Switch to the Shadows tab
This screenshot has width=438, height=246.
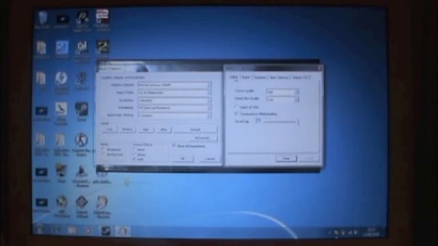pyautogui.click(x=260, y=77)
